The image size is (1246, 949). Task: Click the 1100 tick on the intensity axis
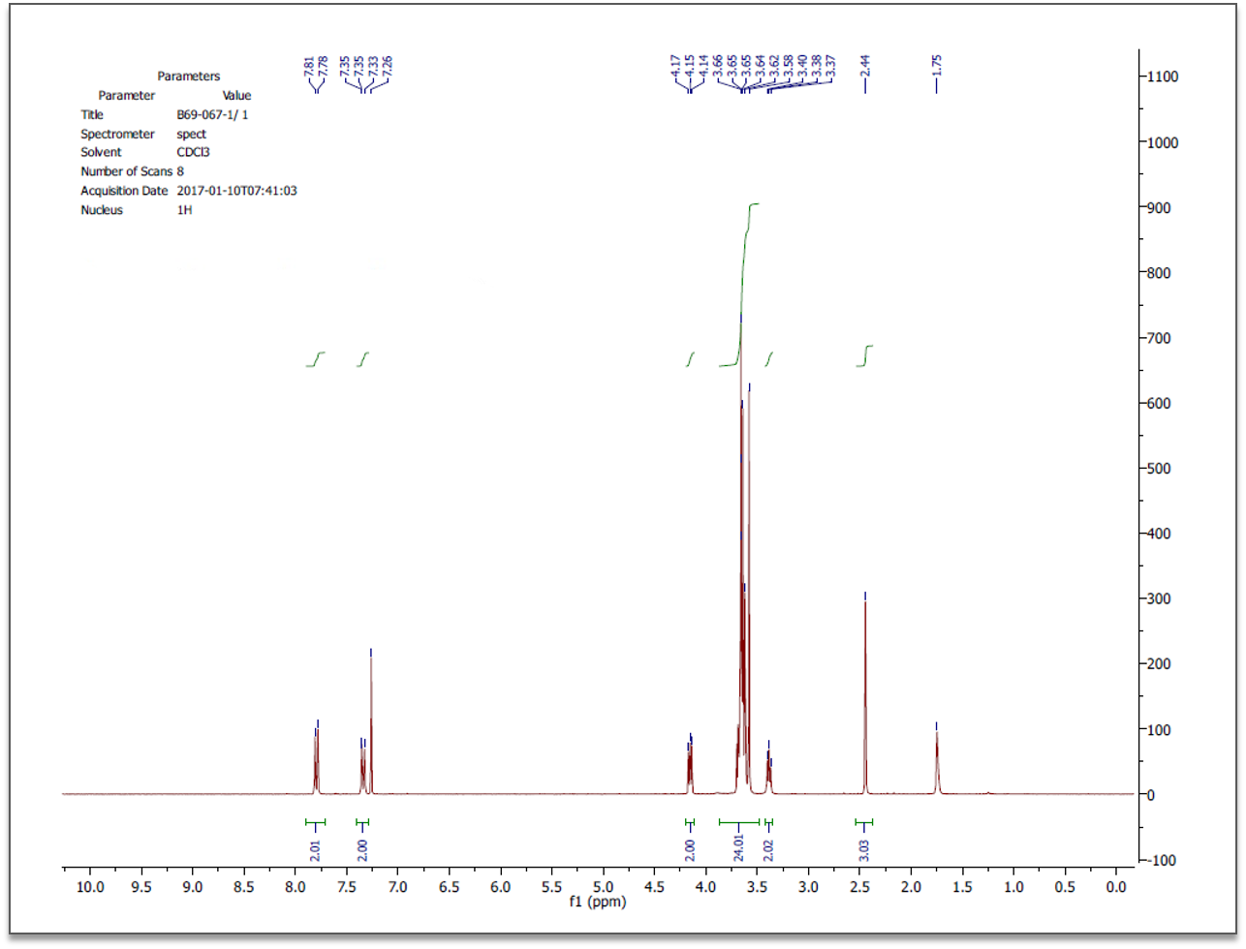pos(1164,77)
